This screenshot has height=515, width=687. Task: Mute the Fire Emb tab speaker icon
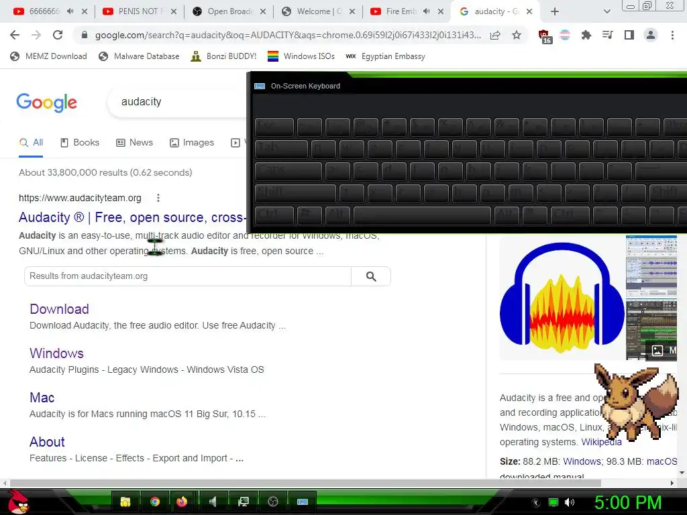coord(427,11)
